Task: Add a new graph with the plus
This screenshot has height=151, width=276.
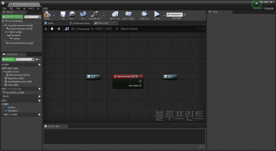Action: point(39,65)
